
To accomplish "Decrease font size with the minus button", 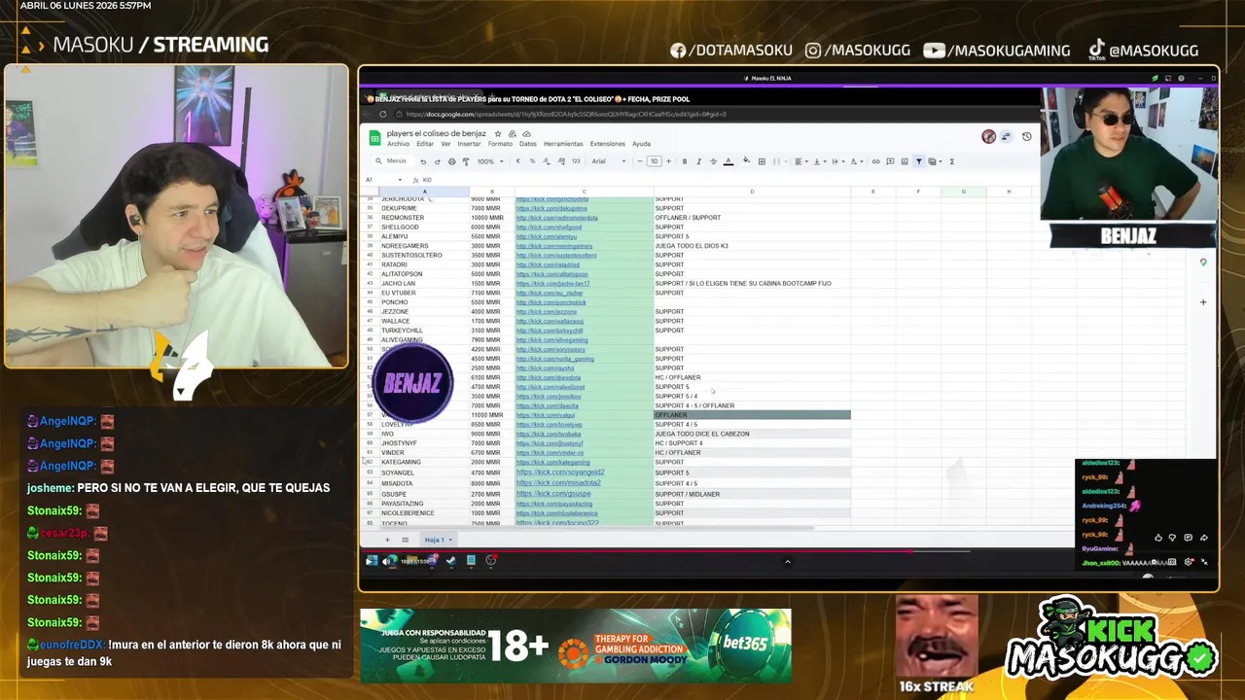I will coord(640,161).
